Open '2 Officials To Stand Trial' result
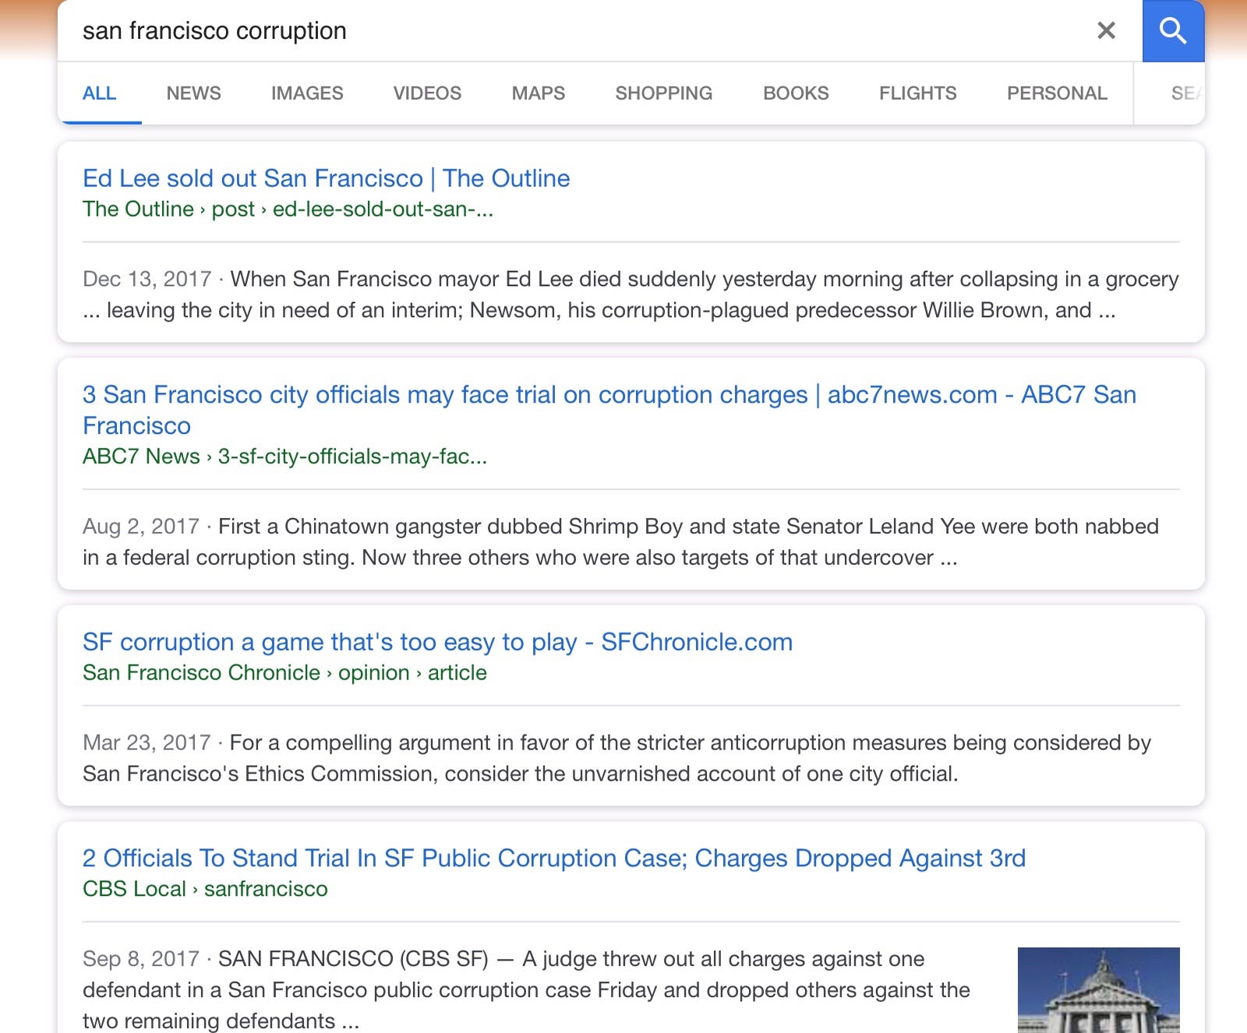The height and width of the screenshot is (1033, 1247). coord(554,858)
